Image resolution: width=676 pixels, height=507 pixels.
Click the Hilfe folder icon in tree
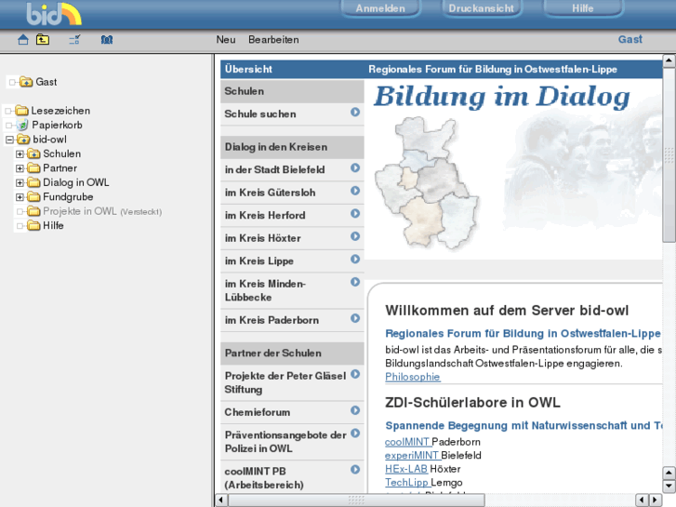[x=33, y=226]
